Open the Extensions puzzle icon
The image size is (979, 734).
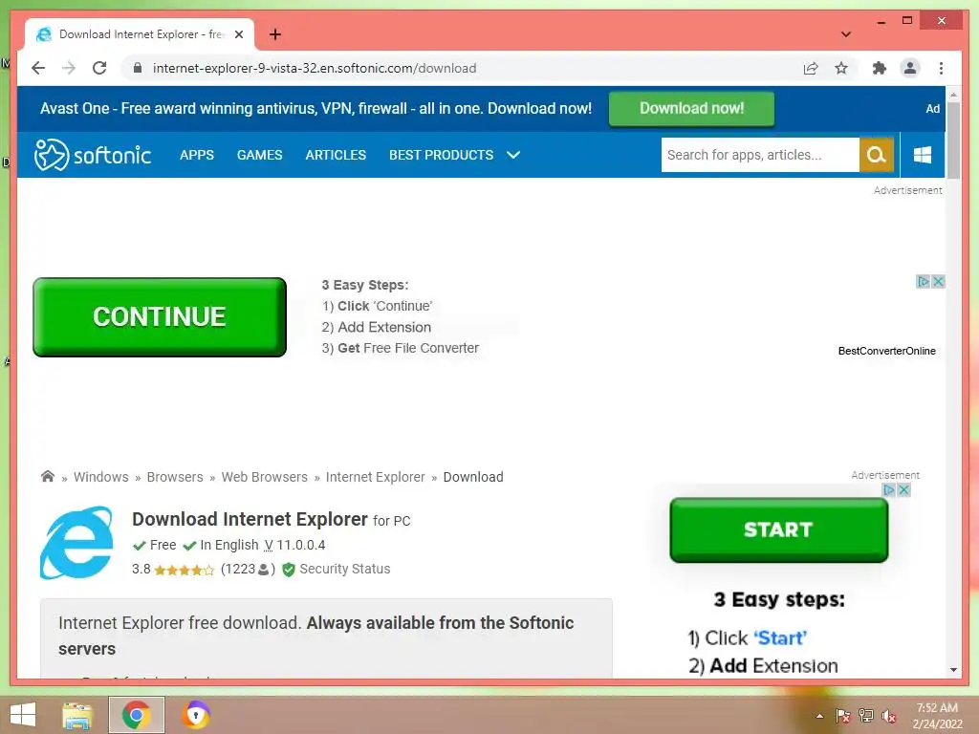coord(880,68)
